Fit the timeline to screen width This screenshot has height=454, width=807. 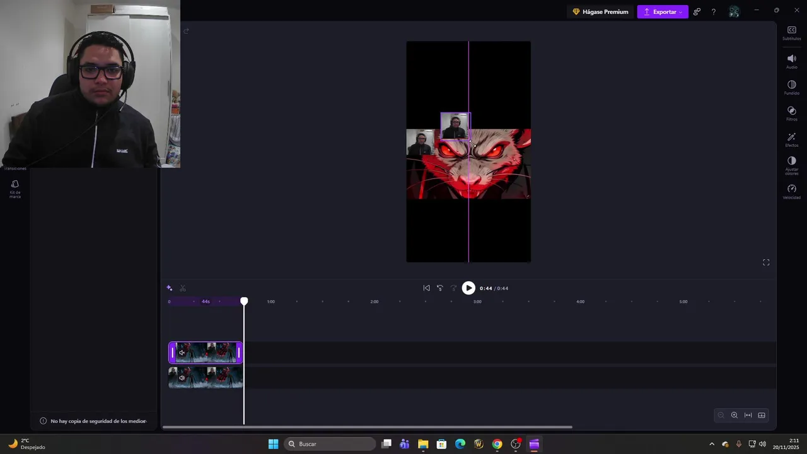[x=748, y=415]
